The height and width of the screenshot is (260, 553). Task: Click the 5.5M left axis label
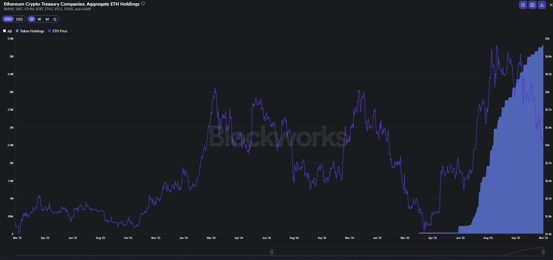[10, 39]
